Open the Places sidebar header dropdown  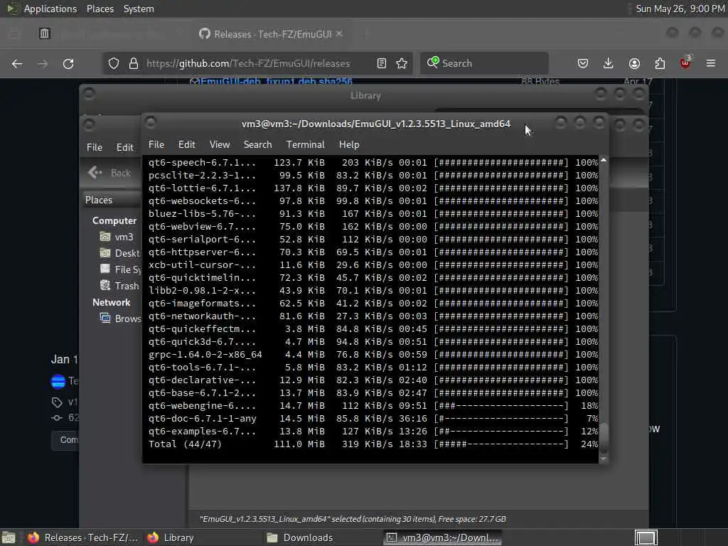click(x=112, y=200)
